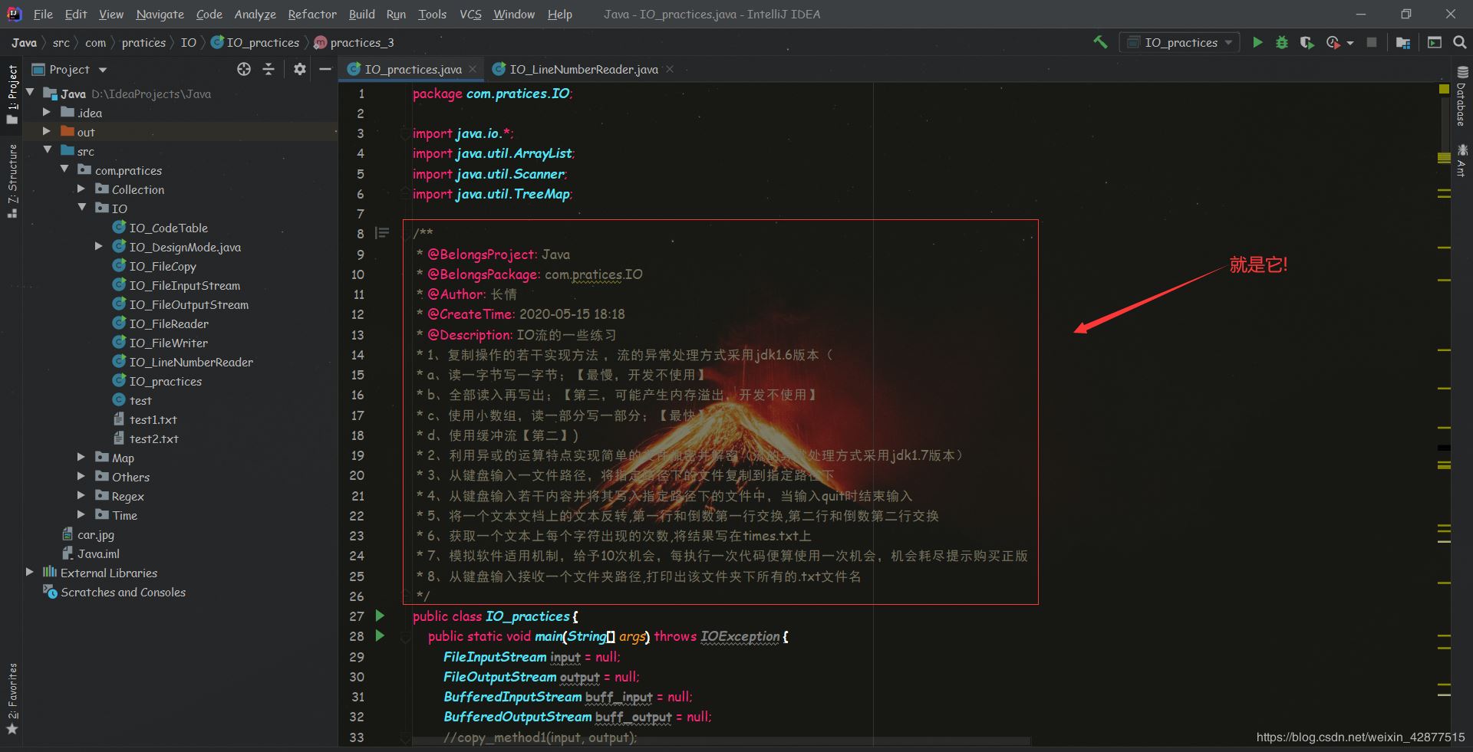
Task: Select IO_CodeTable in project tree
Action: click(160, 228)
